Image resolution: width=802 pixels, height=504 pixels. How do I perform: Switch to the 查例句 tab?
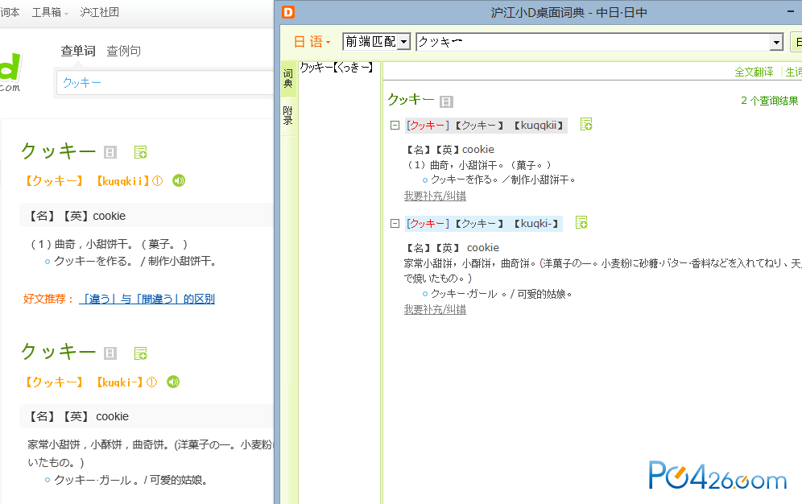pos(123,51)
